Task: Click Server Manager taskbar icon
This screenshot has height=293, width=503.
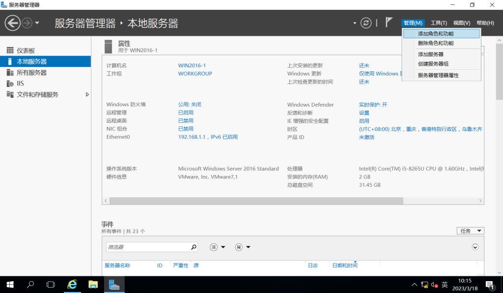Action: (x=114, y=285)
